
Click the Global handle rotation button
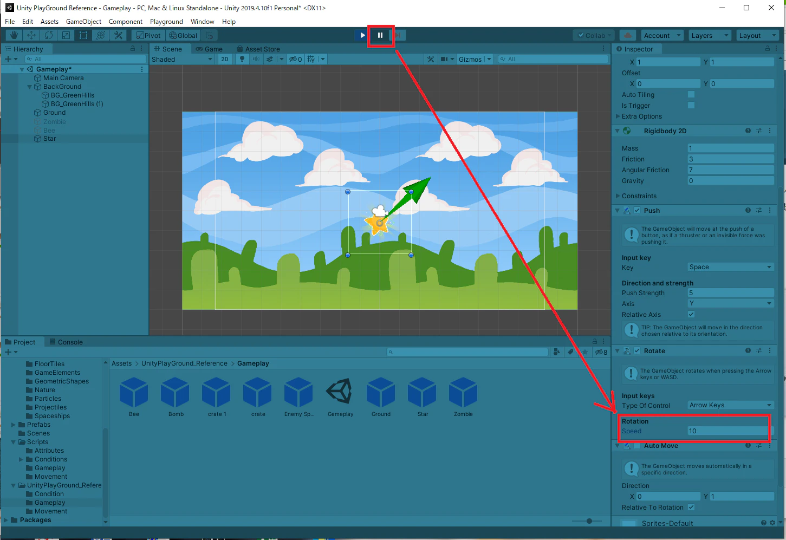point(183,35)
